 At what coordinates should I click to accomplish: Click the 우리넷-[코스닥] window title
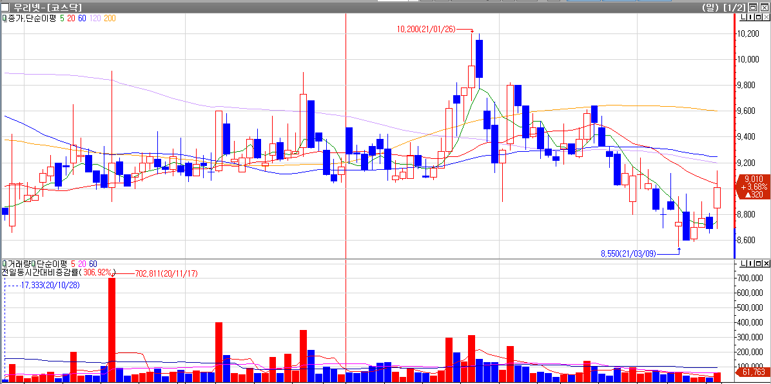click(46, 7)
